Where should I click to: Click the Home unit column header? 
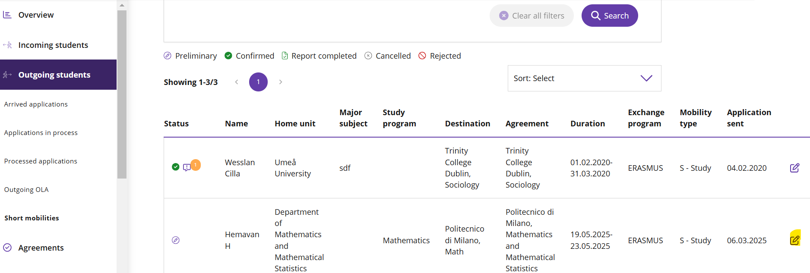pyautogui.click(x=295, y=124)
